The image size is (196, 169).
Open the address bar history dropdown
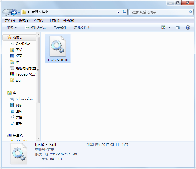[118, 12]
